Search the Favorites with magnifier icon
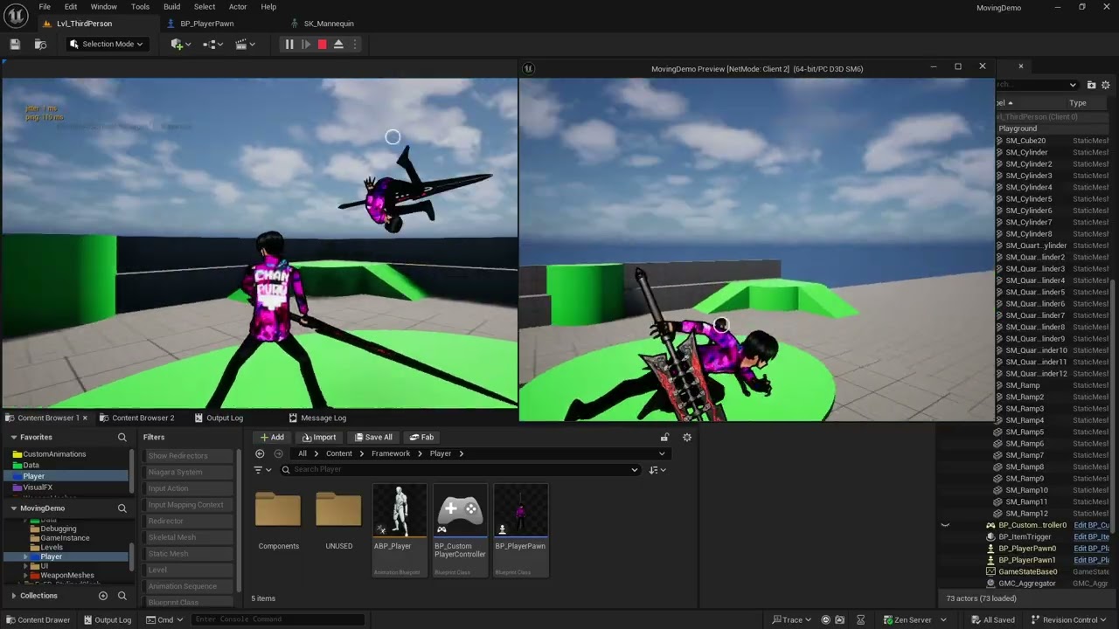Image resolution: width=1119 pixels, height=629 pixels. tap(122, 437)
